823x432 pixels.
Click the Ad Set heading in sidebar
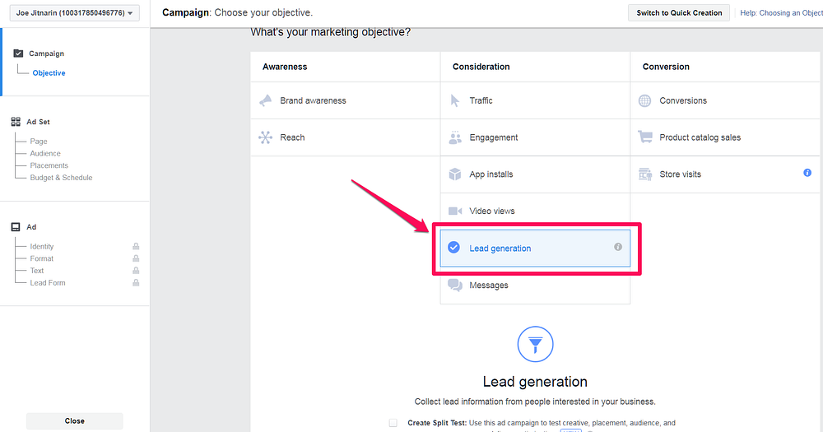point(39,122)
